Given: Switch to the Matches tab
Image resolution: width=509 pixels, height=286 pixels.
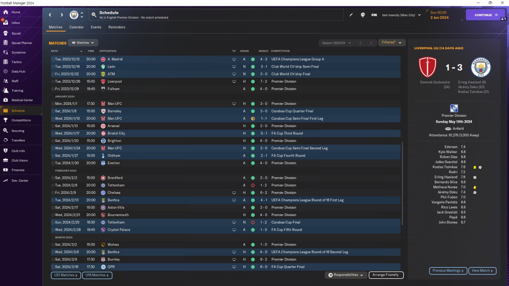Looking at the screenshot, I should (x=56, y=27).
